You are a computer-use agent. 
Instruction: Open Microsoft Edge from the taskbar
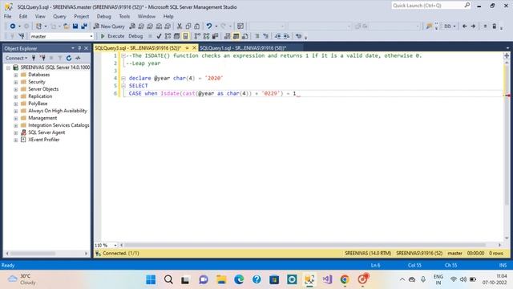239,279
